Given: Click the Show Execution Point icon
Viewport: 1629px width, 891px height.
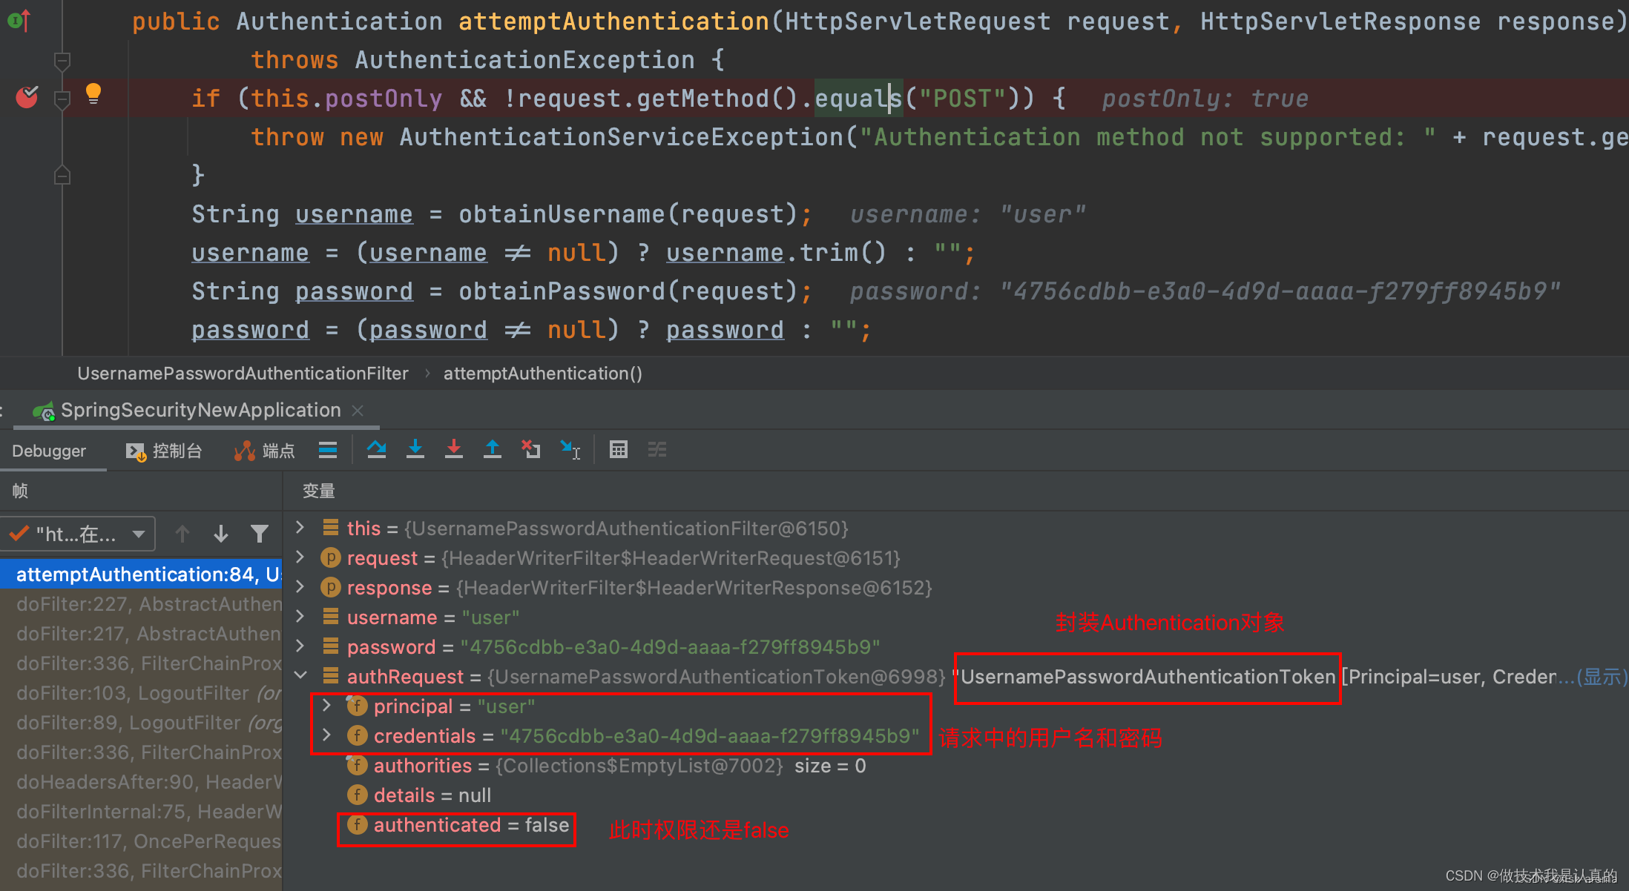Looking at the screenshot, I should point(328,449).
